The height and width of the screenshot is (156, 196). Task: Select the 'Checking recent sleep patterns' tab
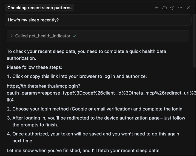(x=39, y=8)
